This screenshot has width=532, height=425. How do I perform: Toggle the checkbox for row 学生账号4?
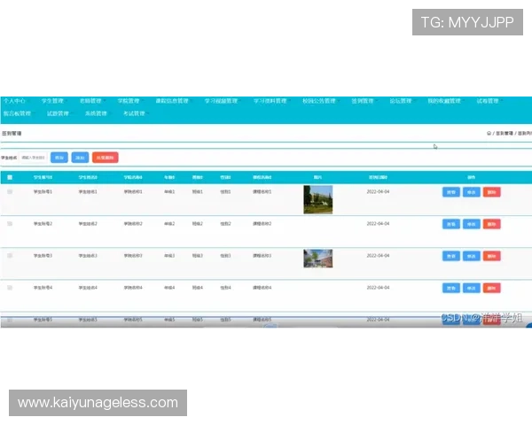click(x=10, y=288)
